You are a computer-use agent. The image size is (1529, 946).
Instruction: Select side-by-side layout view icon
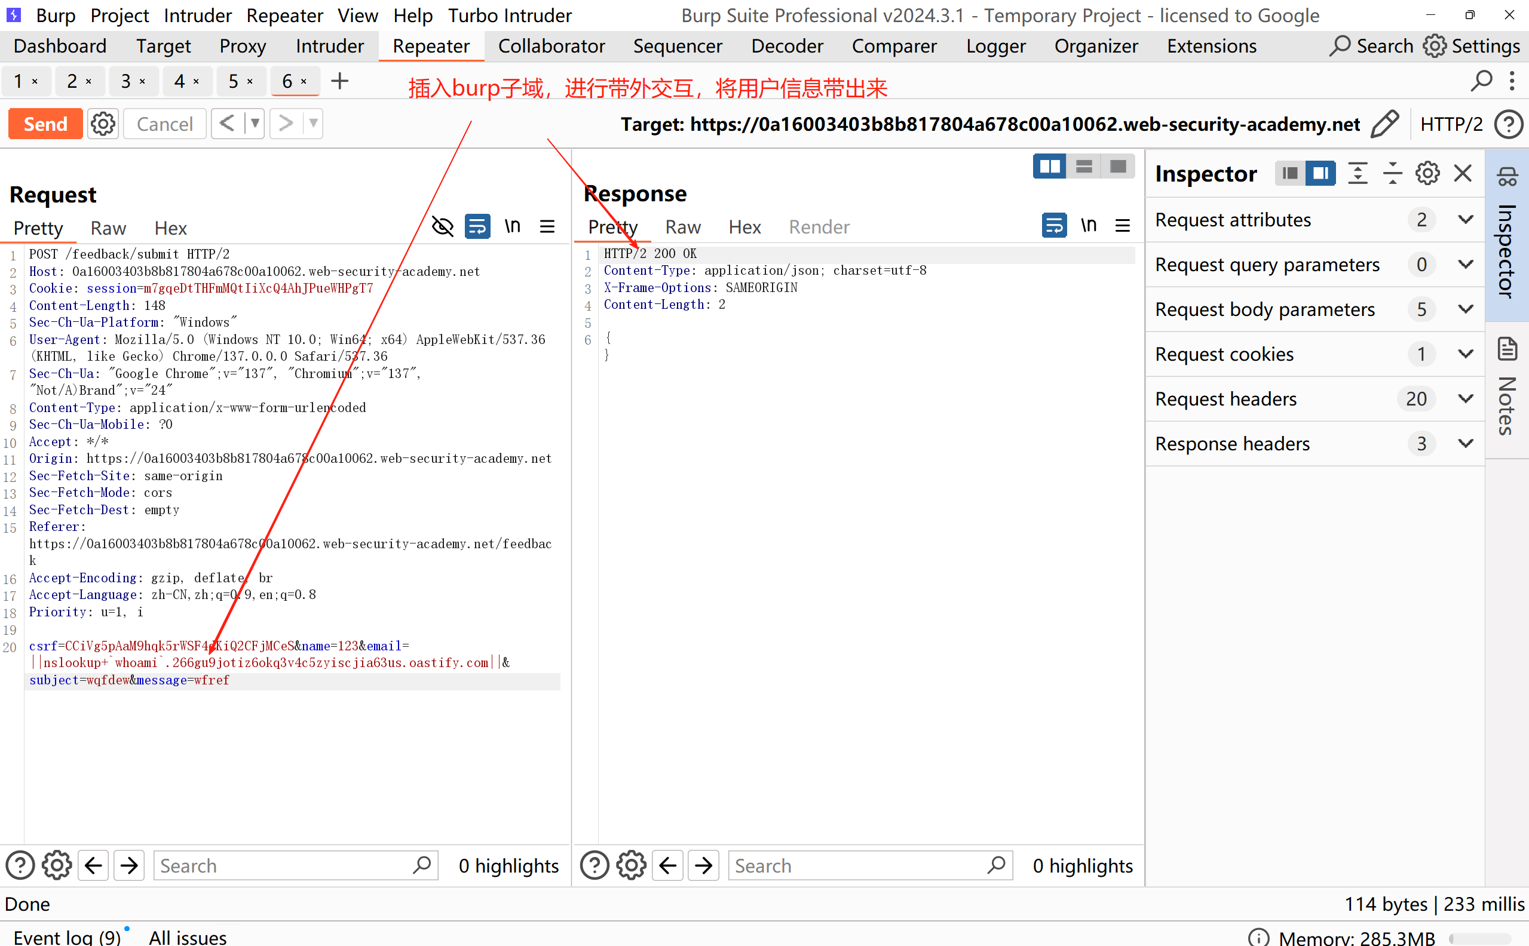click(x=1049, y=167)
